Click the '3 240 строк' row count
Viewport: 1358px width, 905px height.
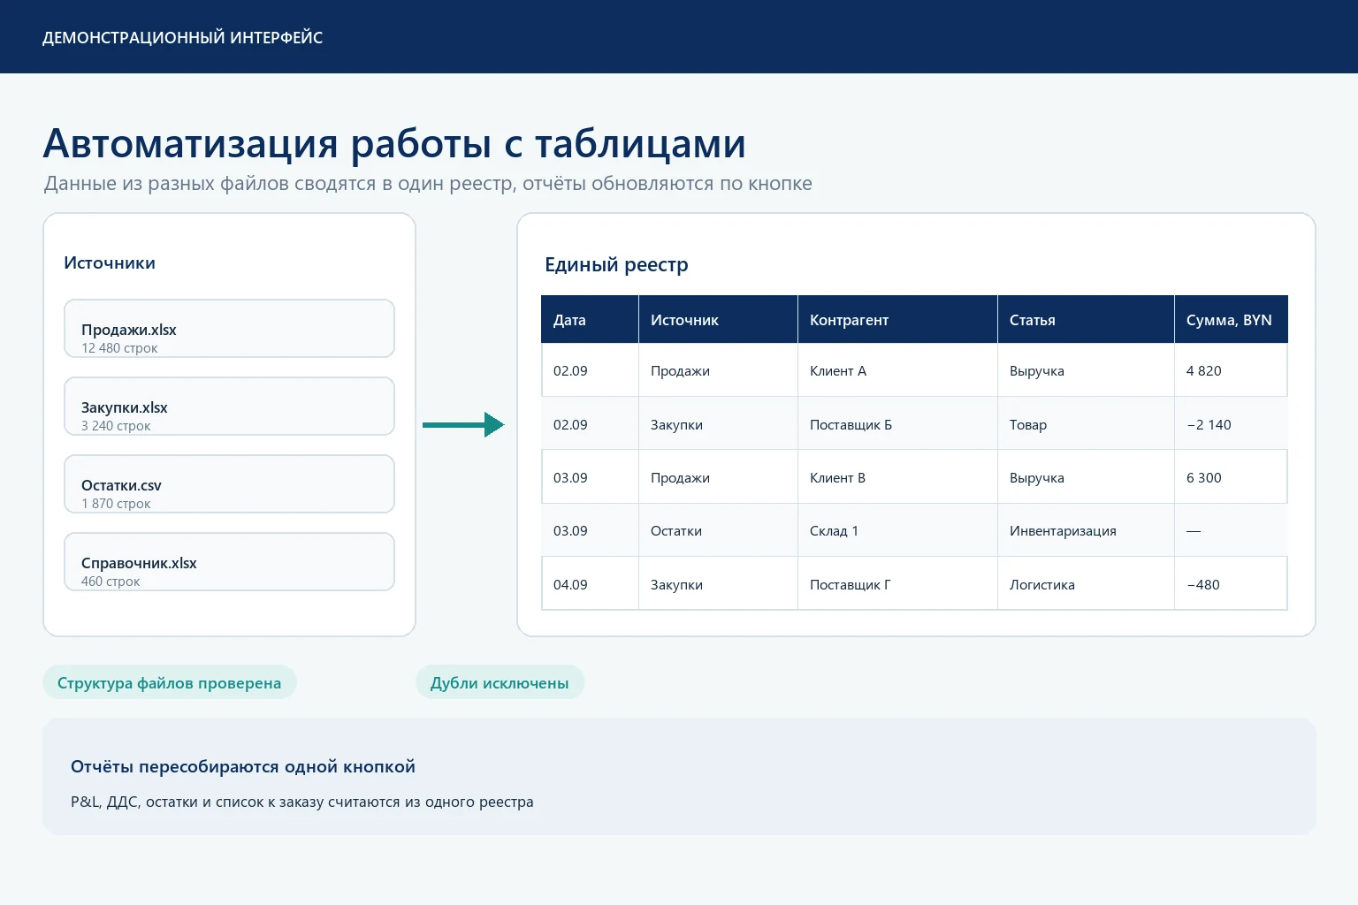pos(116,426)
